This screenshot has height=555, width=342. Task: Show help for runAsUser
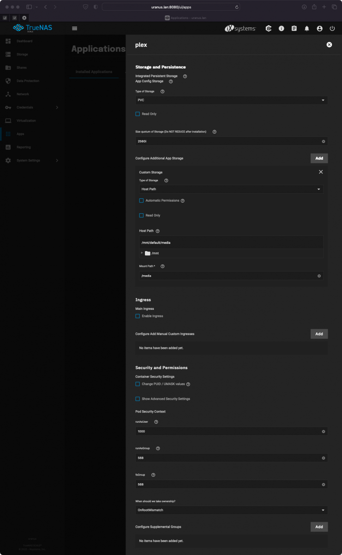[x=156, y=422]
